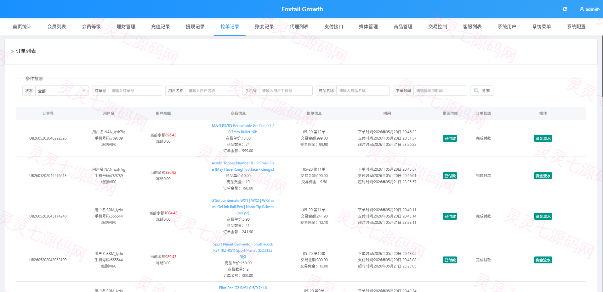This screenshot has width=603, height=292.
Task: Click the Pilot Pen G2 Refill link
Action: 243,288
